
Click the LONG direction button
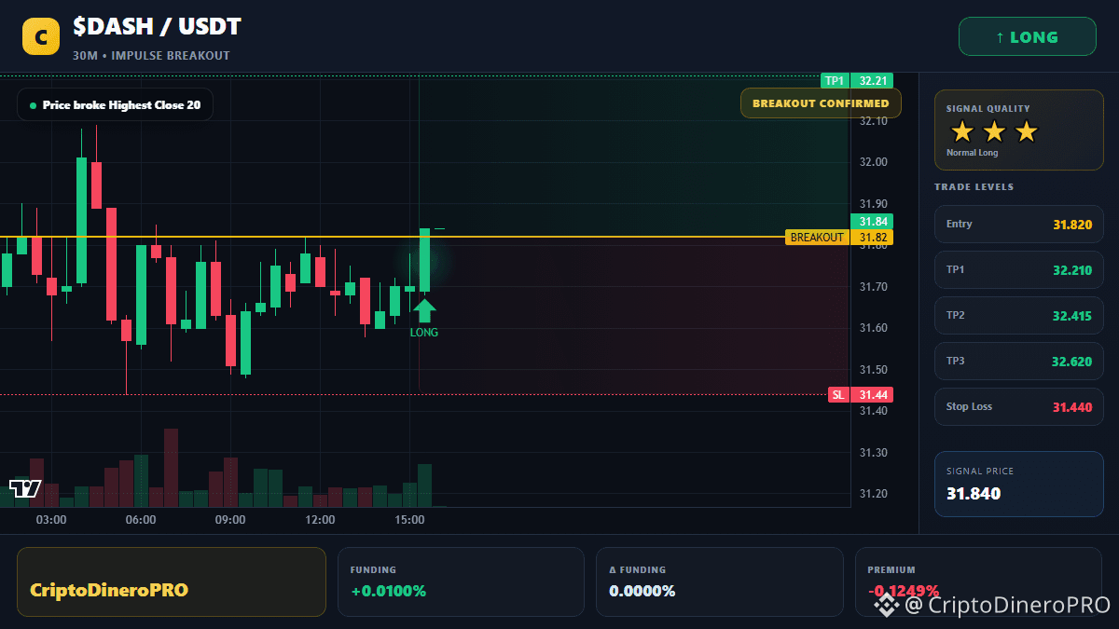click(1027, 37)
